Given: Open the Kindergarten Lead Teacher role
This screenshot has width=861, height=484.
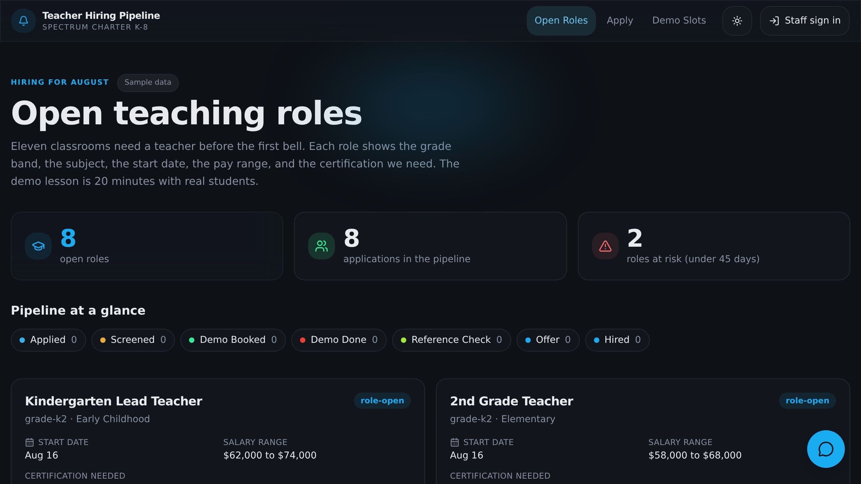Looking at the screenshot, I should point(114,401).
